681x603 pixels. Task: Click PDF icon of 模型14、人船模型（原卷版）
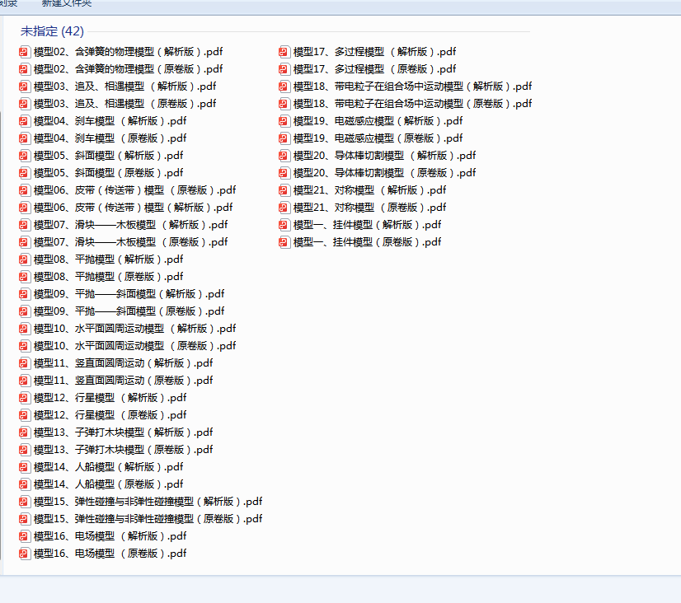click(x=25, y=484)
